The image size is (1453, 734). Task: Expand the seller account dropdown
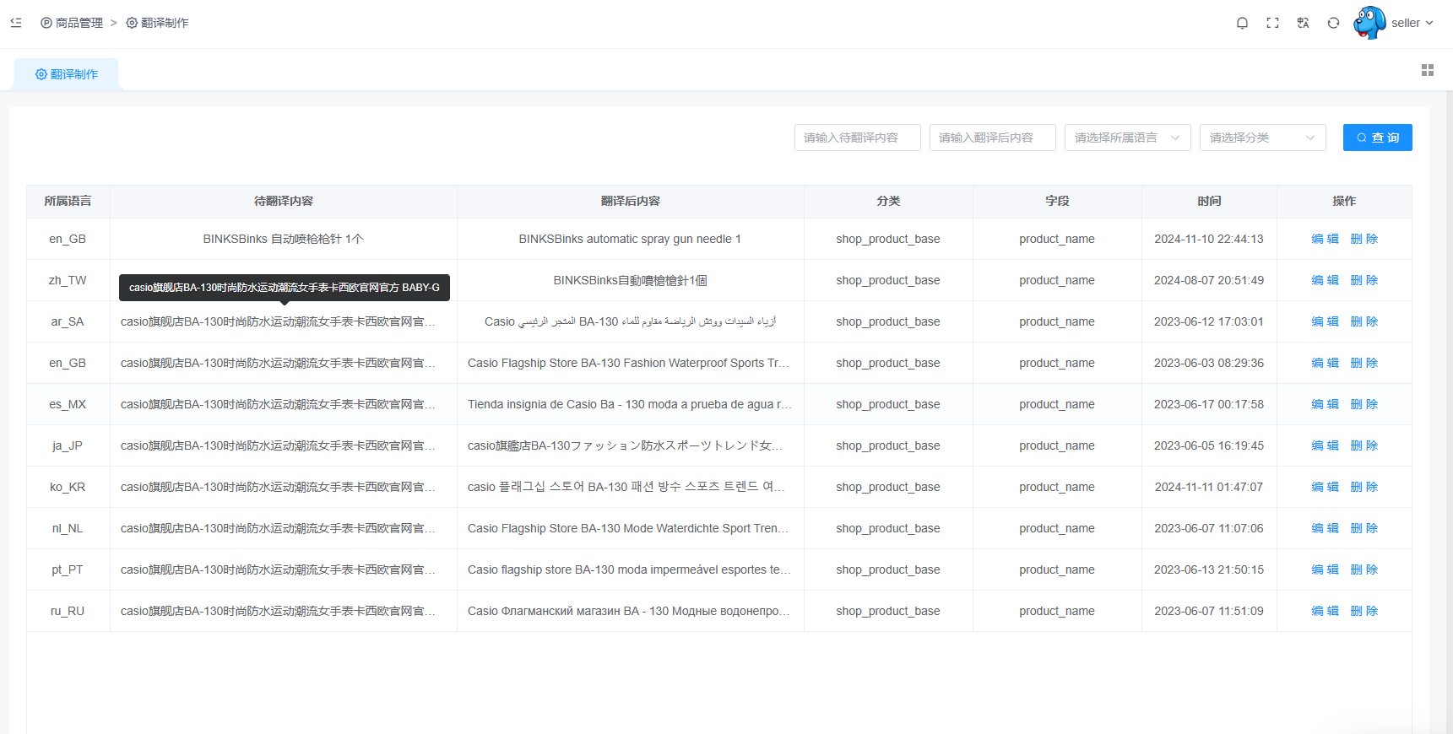pos(1412,23)
